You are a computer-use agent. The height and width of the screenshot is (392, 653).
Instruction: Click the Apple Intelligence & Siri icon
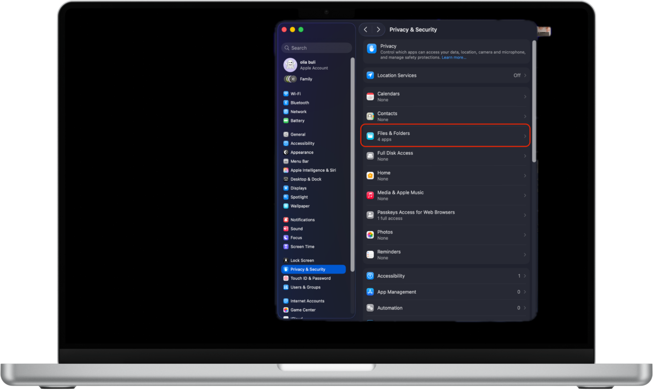tap(286, 170)
